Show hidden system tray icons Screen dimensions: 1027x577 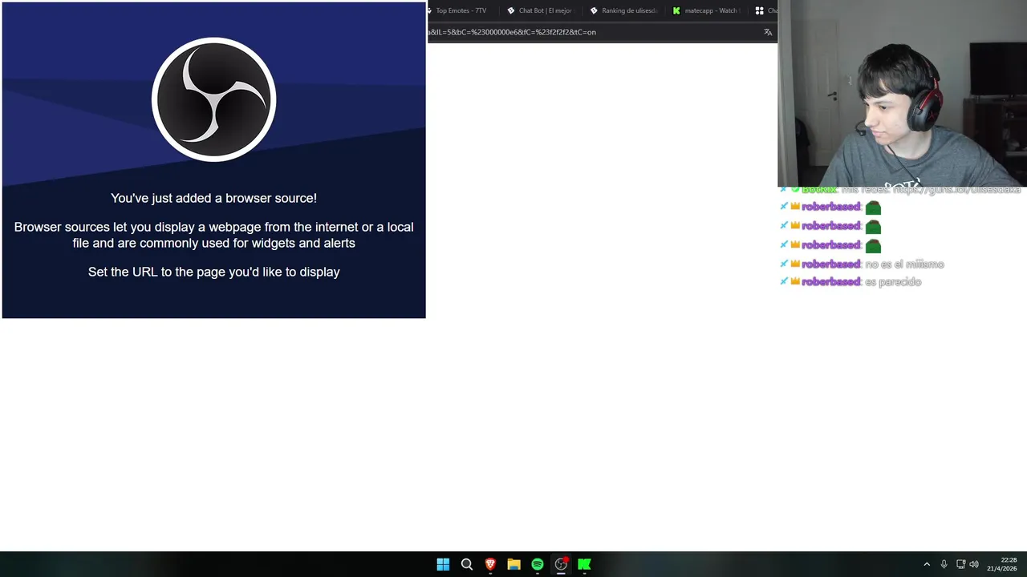coord(927,564)
